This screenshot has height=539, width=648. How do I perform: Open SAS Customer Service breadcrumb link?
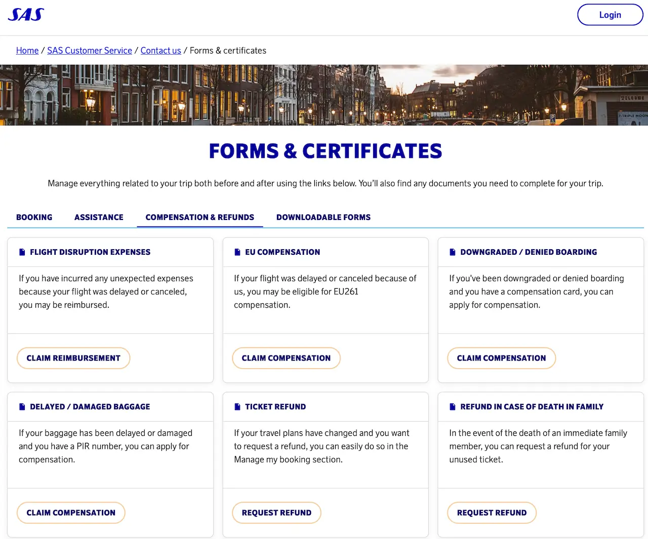(90, 51)
